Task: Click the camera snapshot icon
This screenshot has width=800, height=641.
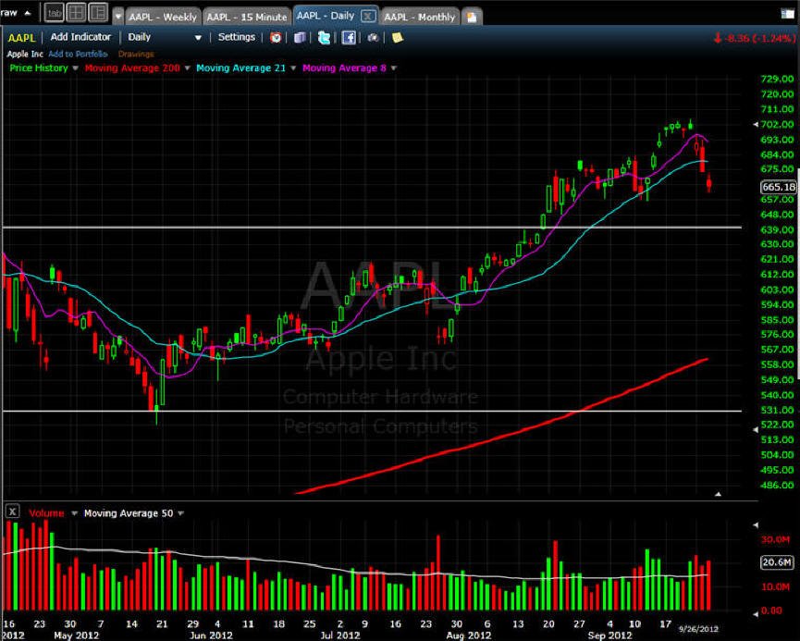Action: click(373, 37)
